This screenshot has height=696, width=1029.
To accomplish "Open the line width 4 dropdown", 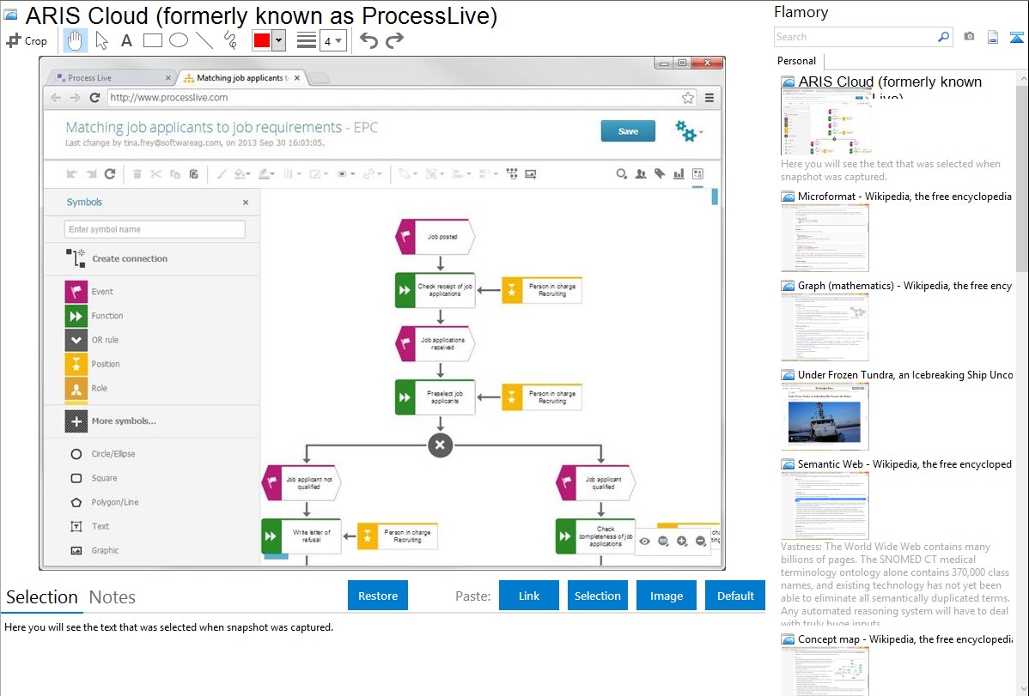I will 332,40.
